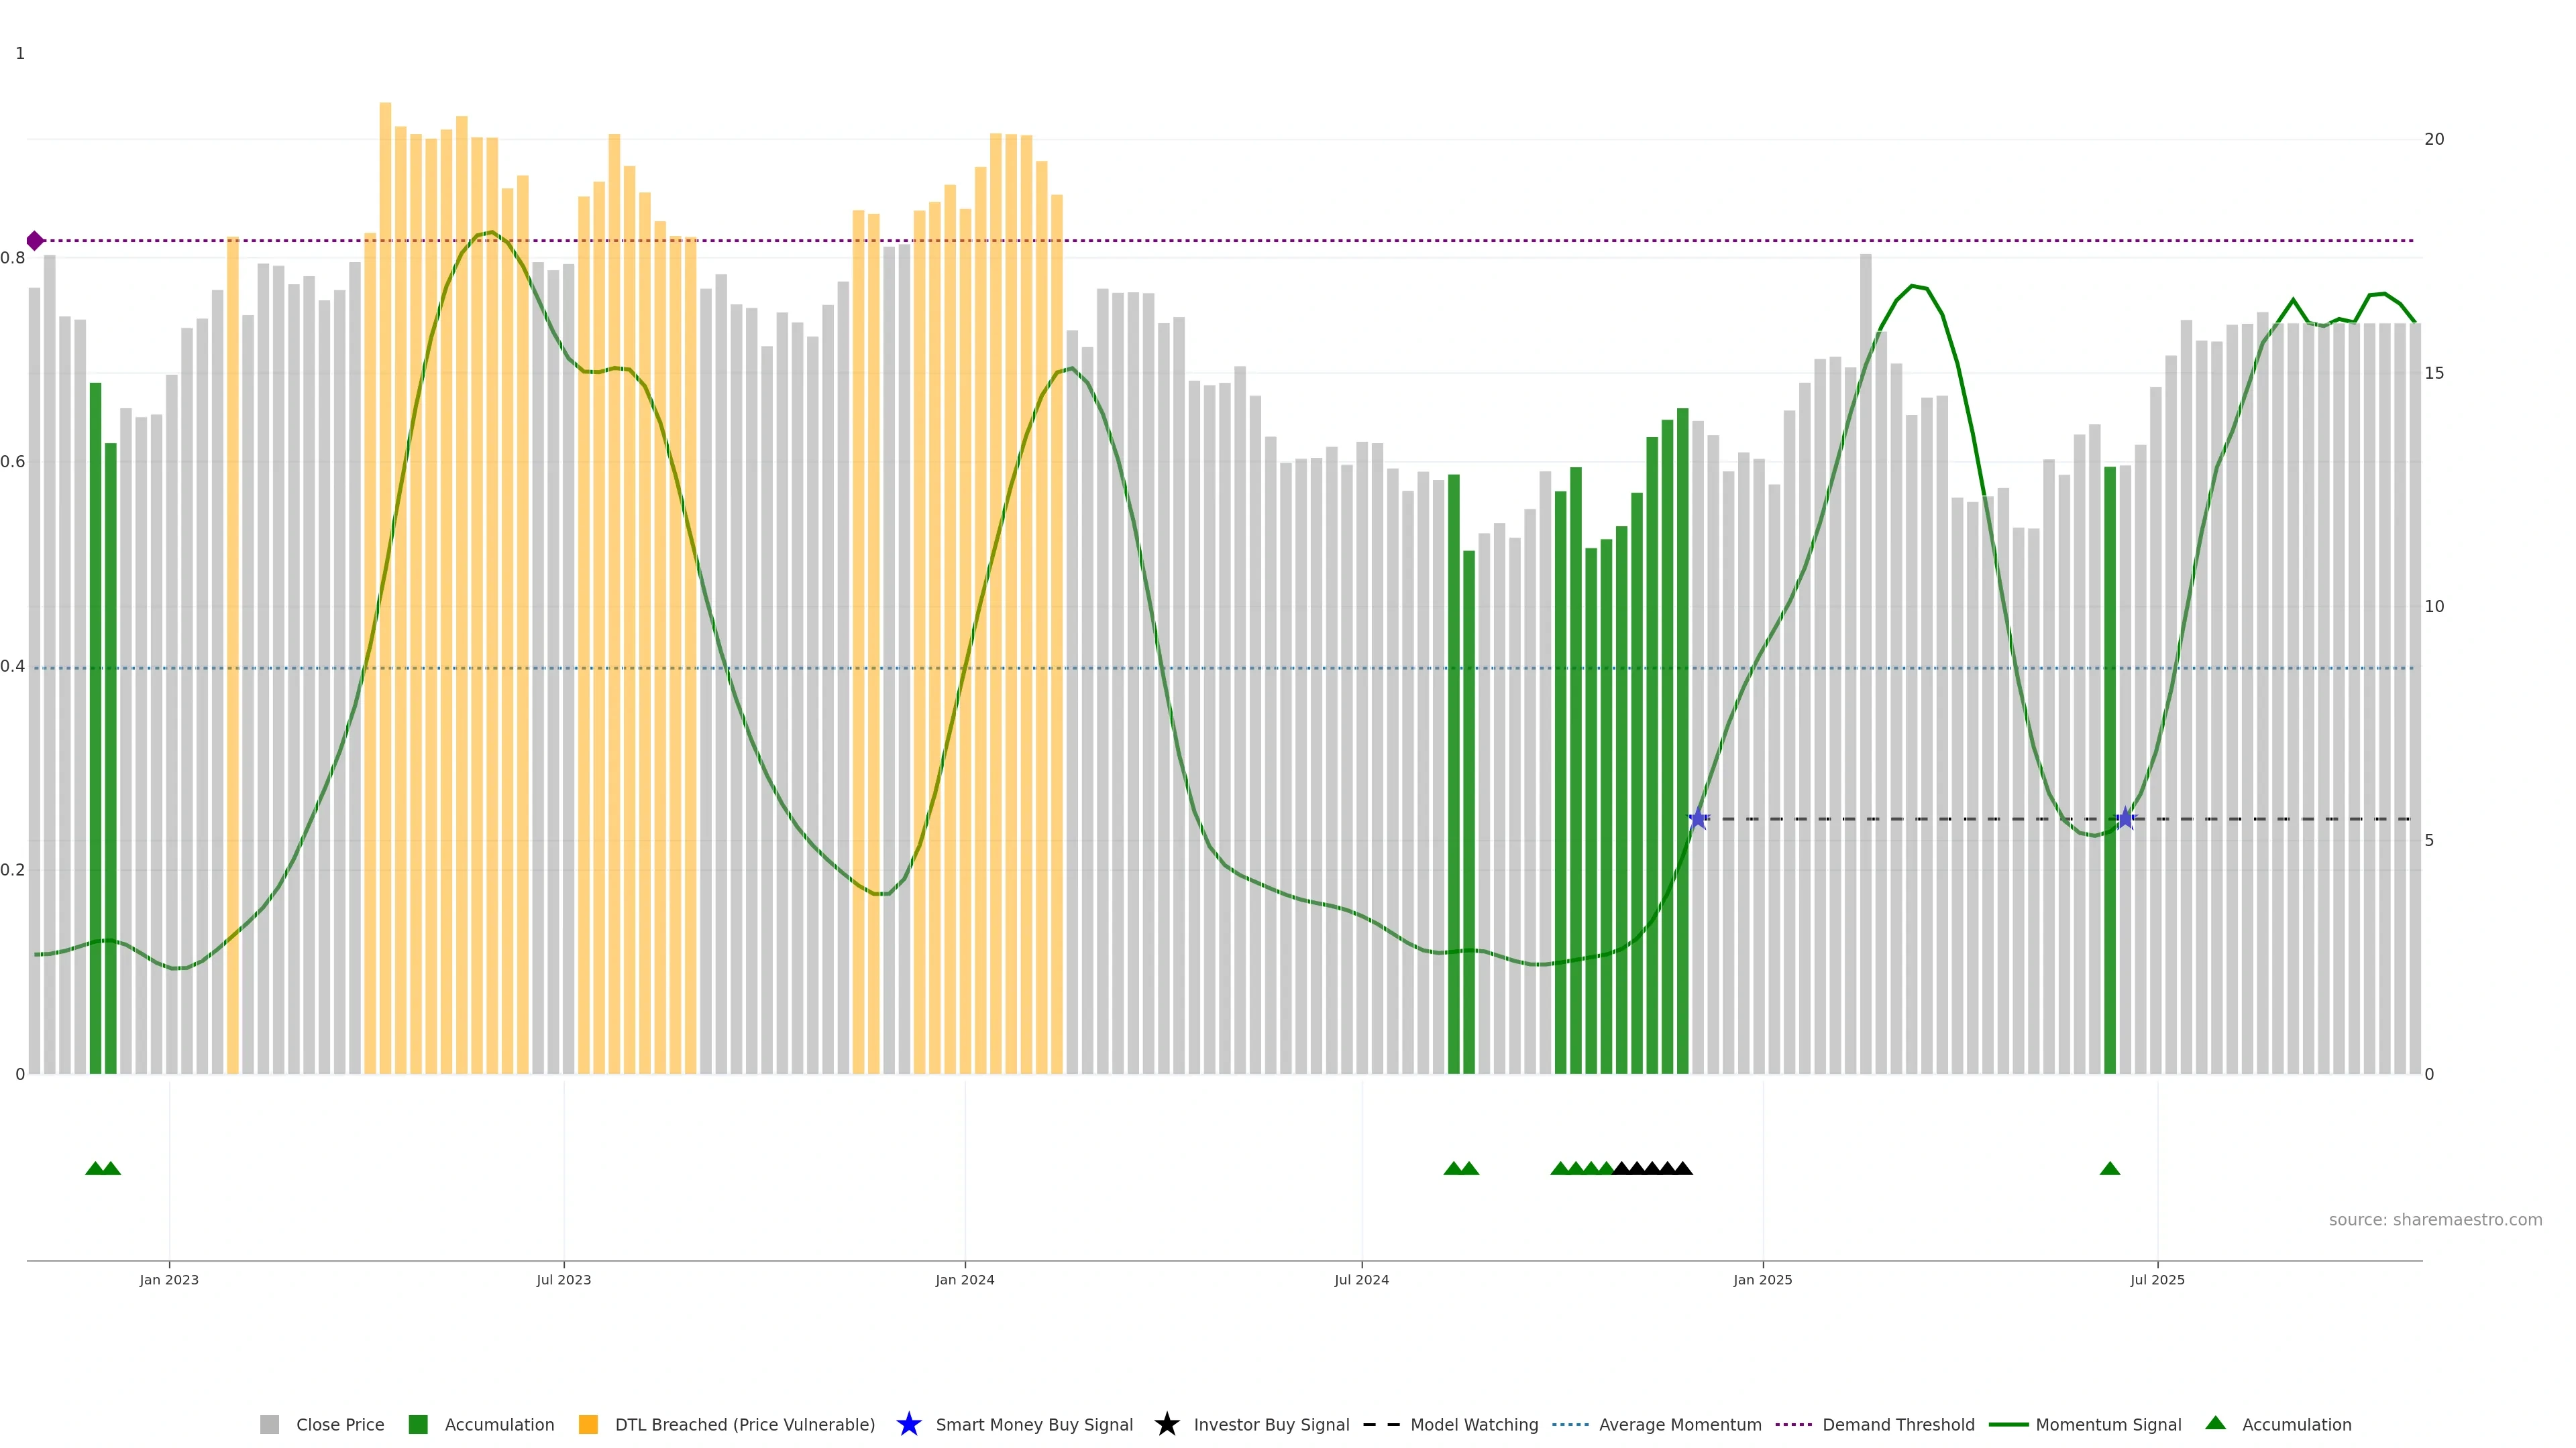Image resolution: width=2576 pixels, height=1448 pixels.
Task: Click the Jan 2024 axis label
Action: pyautogui.click(x=964, y=1280)
